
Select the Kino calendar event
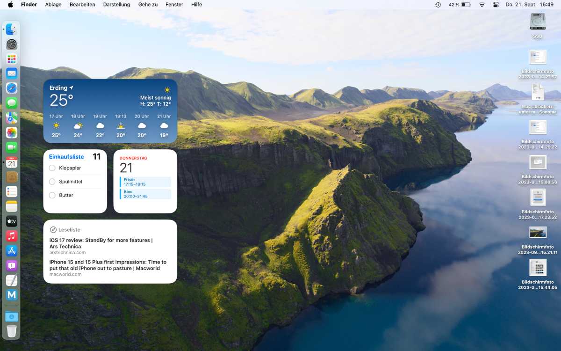pyautogui.click(x=145, y=194)
